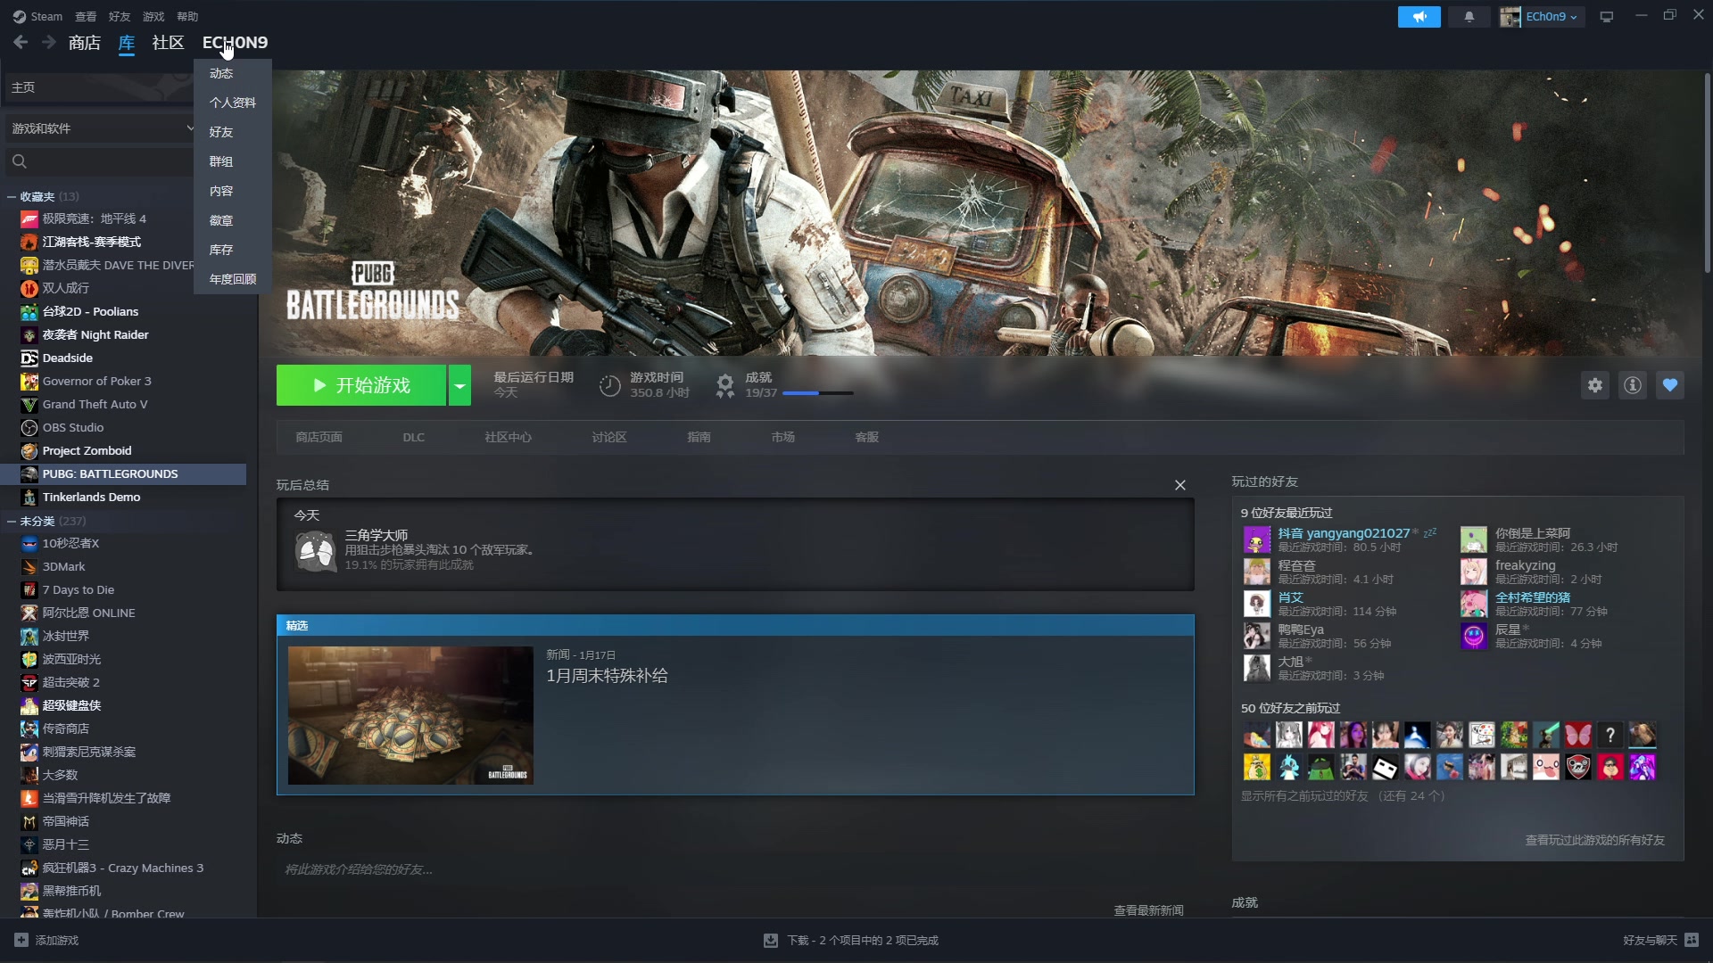Open the 1月周末特殊补给 news title
1713x963 pixels.
click(x=607, y=676)
